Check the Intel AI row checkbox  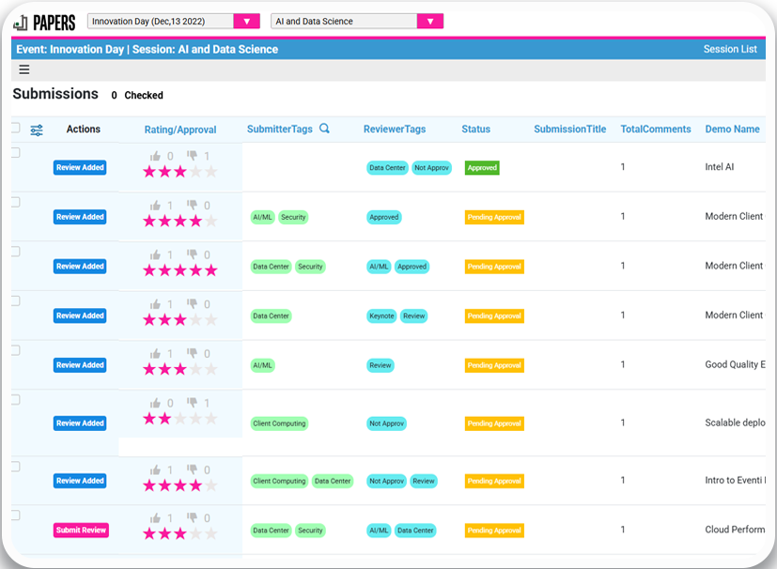(15, 153)
